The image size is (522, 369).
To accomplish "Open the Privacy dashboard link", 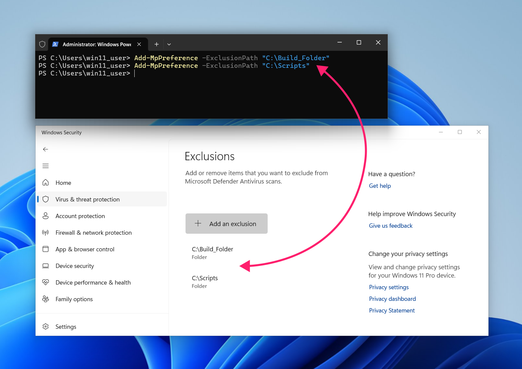I will point(392,299).
